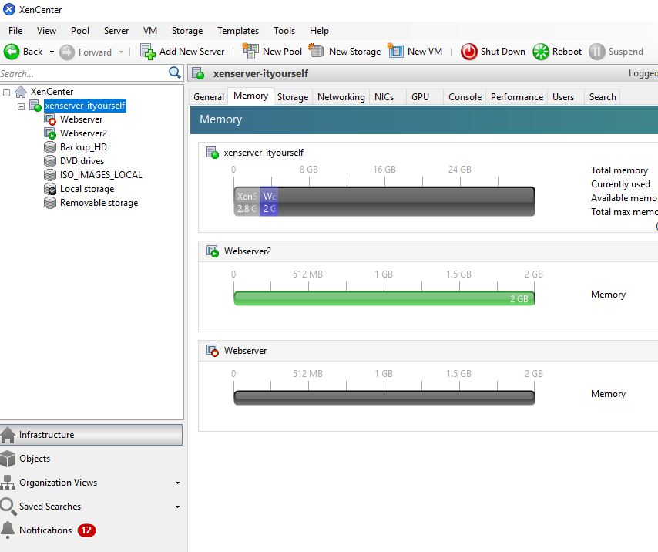
Task: Open the Pool menu
Action: click(79, 31)
